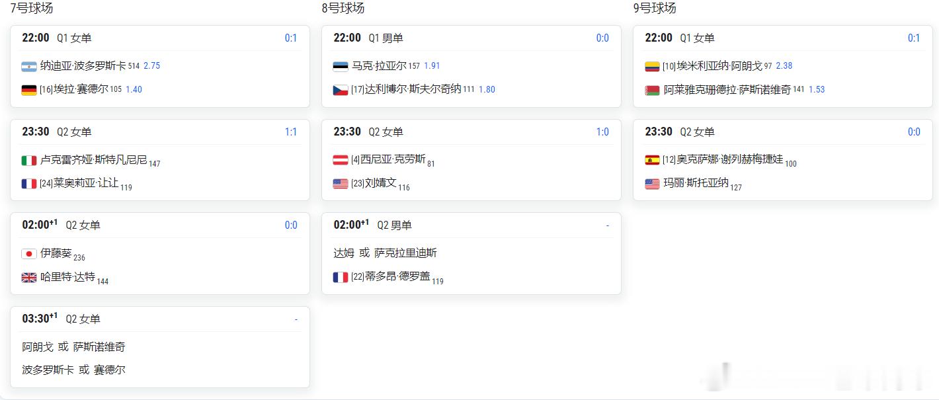Click the Czech flag beside 达利博尔·斯夫尔奇纳

click(341, 90)
